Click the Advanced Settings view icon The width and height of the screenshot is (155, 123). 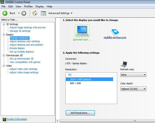pos(43,13)
